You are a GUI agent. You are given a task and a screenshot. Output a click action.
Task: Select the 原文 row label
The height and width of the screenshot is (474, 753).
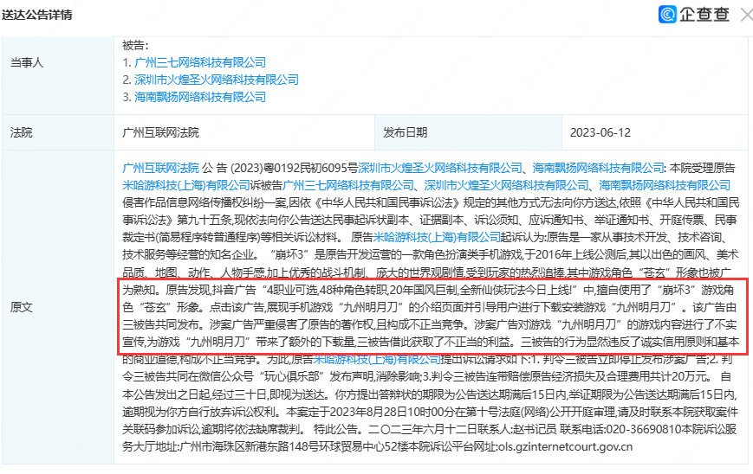coord(21,307)
